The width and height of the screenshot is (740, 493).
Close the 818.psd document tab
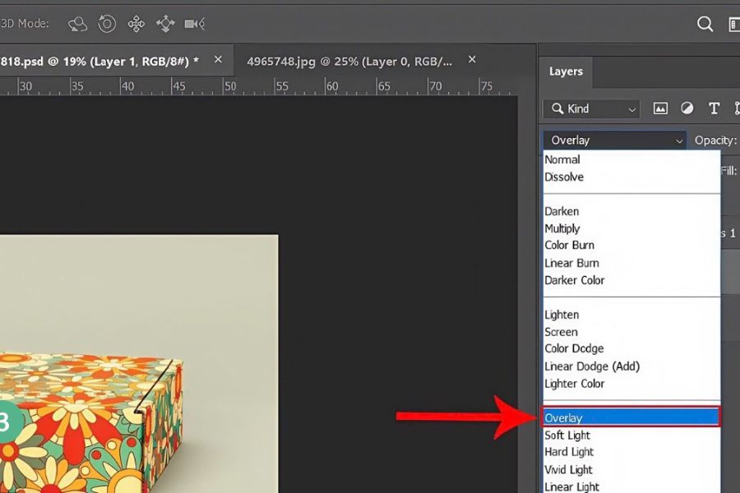218,60
